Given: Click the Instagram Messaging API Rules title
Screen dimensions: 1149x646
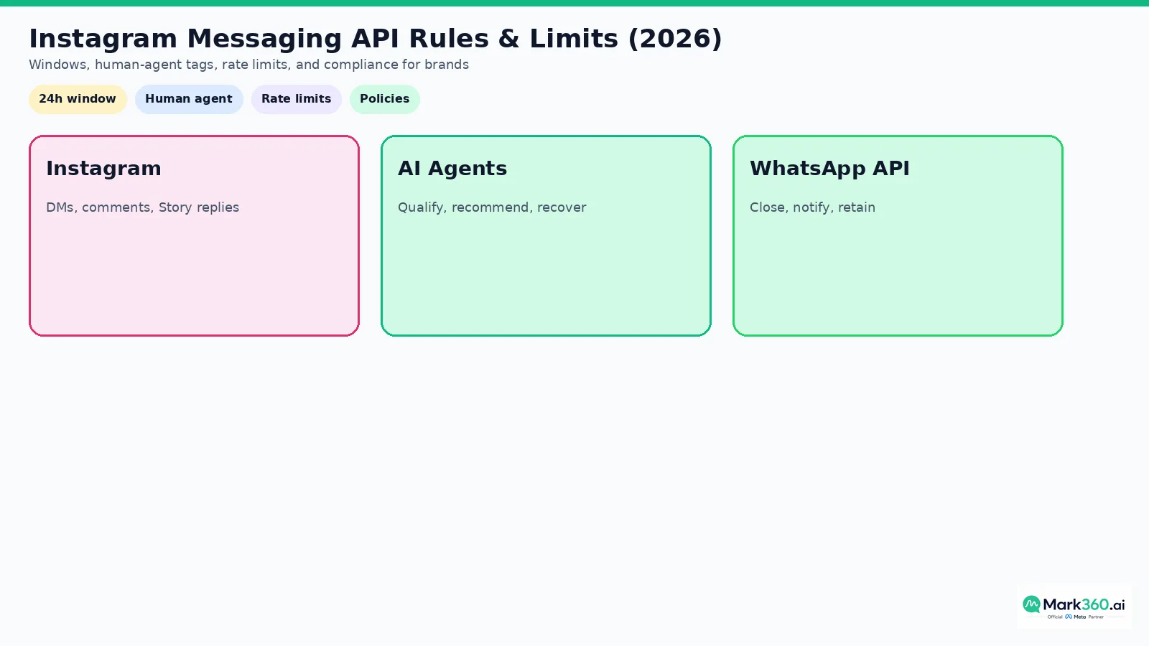Looking at the screenshot, I should (x=376, y=38).
